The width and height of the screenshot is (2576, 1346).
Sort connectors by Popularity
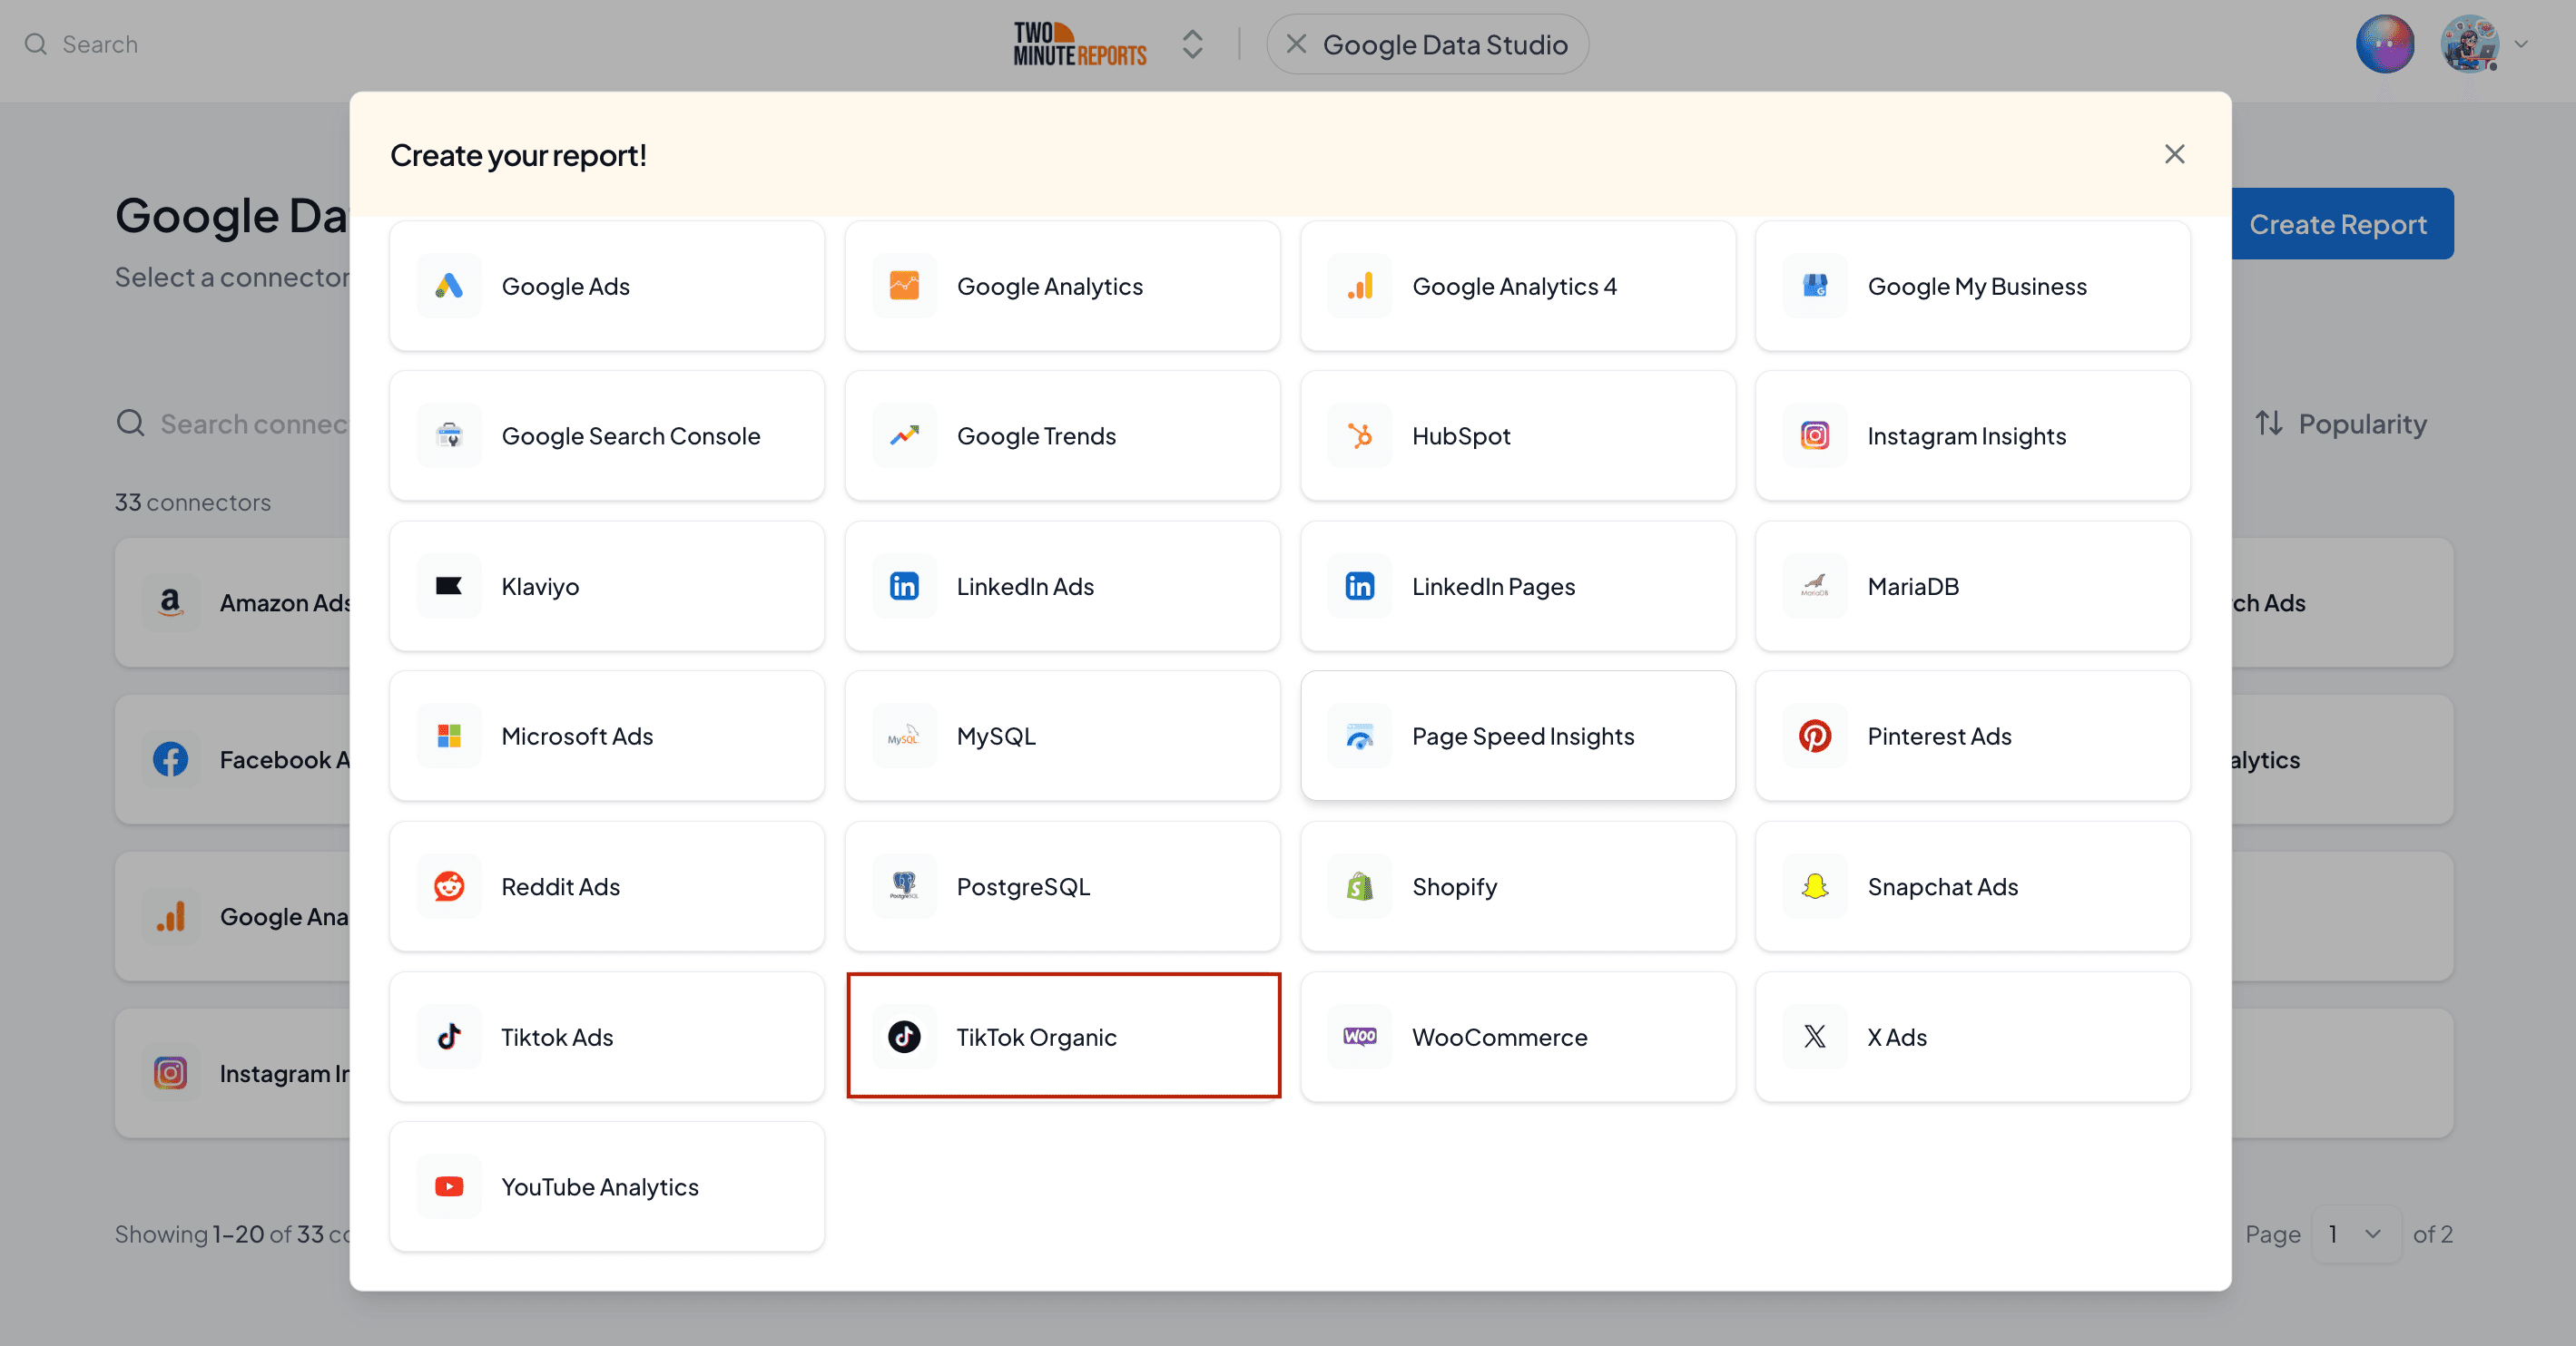coord(2341,424)
